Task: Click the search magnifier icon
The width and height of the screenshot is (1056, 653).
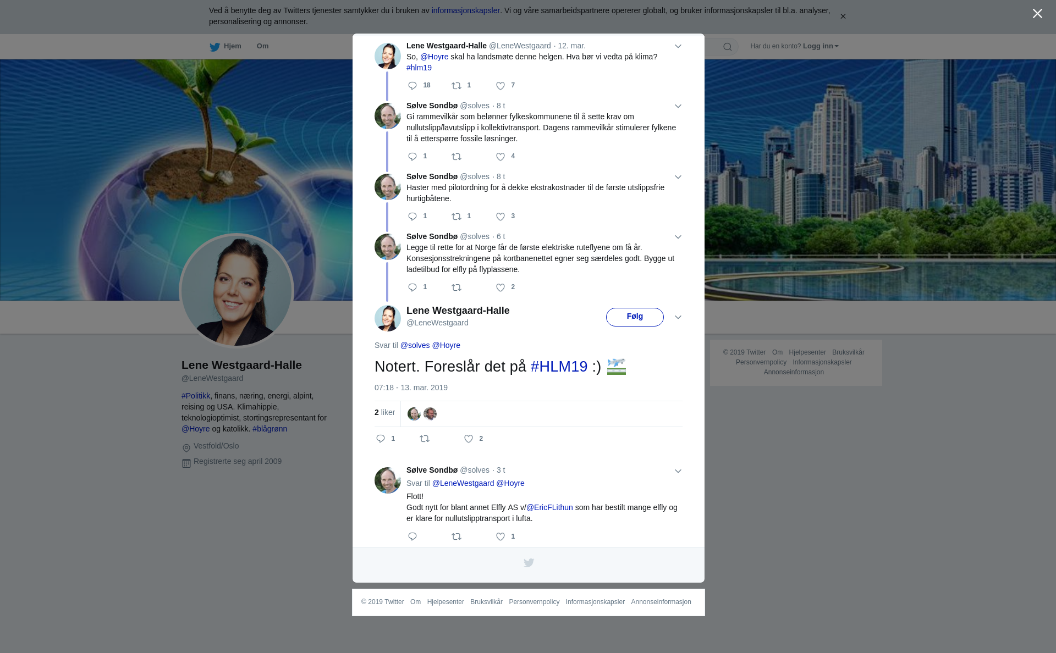Action: [x=728, y=47]
